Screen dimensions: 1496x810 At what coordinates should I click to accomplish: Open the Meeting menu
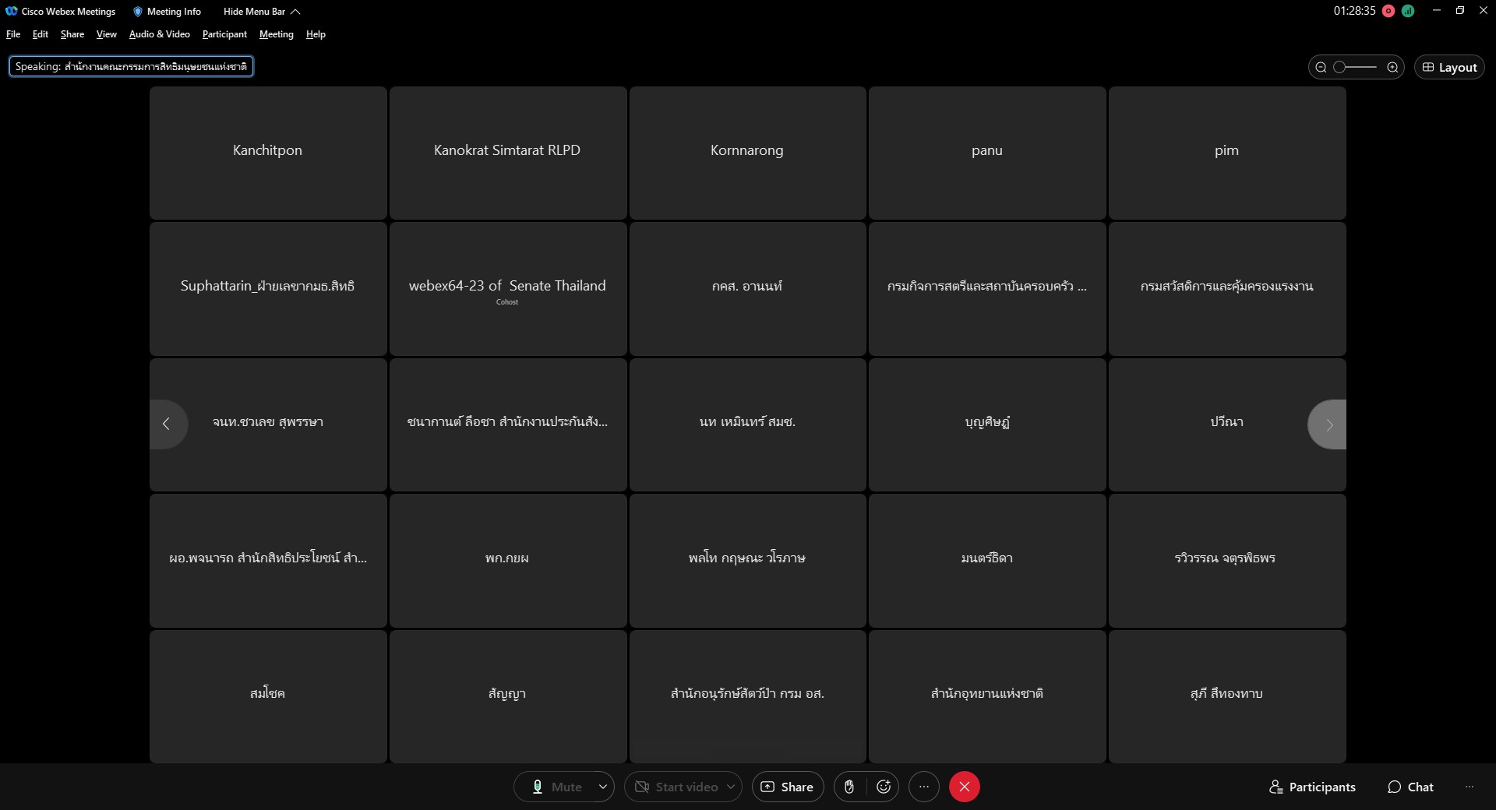[277, 34]
